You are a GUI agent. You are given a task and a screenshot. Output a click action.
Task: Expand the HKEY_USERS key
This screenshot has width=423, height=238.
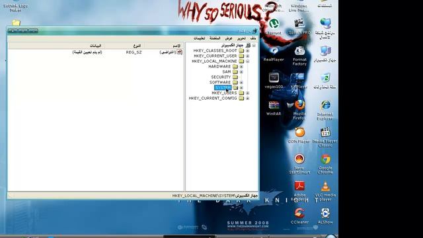click(247, 93)
